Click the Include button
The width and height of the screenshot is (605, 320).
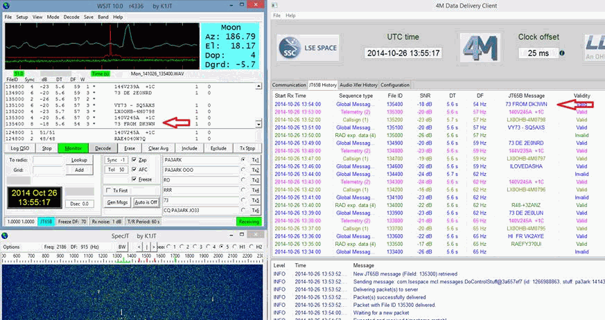pyautogui.click(x=189, y=148)
